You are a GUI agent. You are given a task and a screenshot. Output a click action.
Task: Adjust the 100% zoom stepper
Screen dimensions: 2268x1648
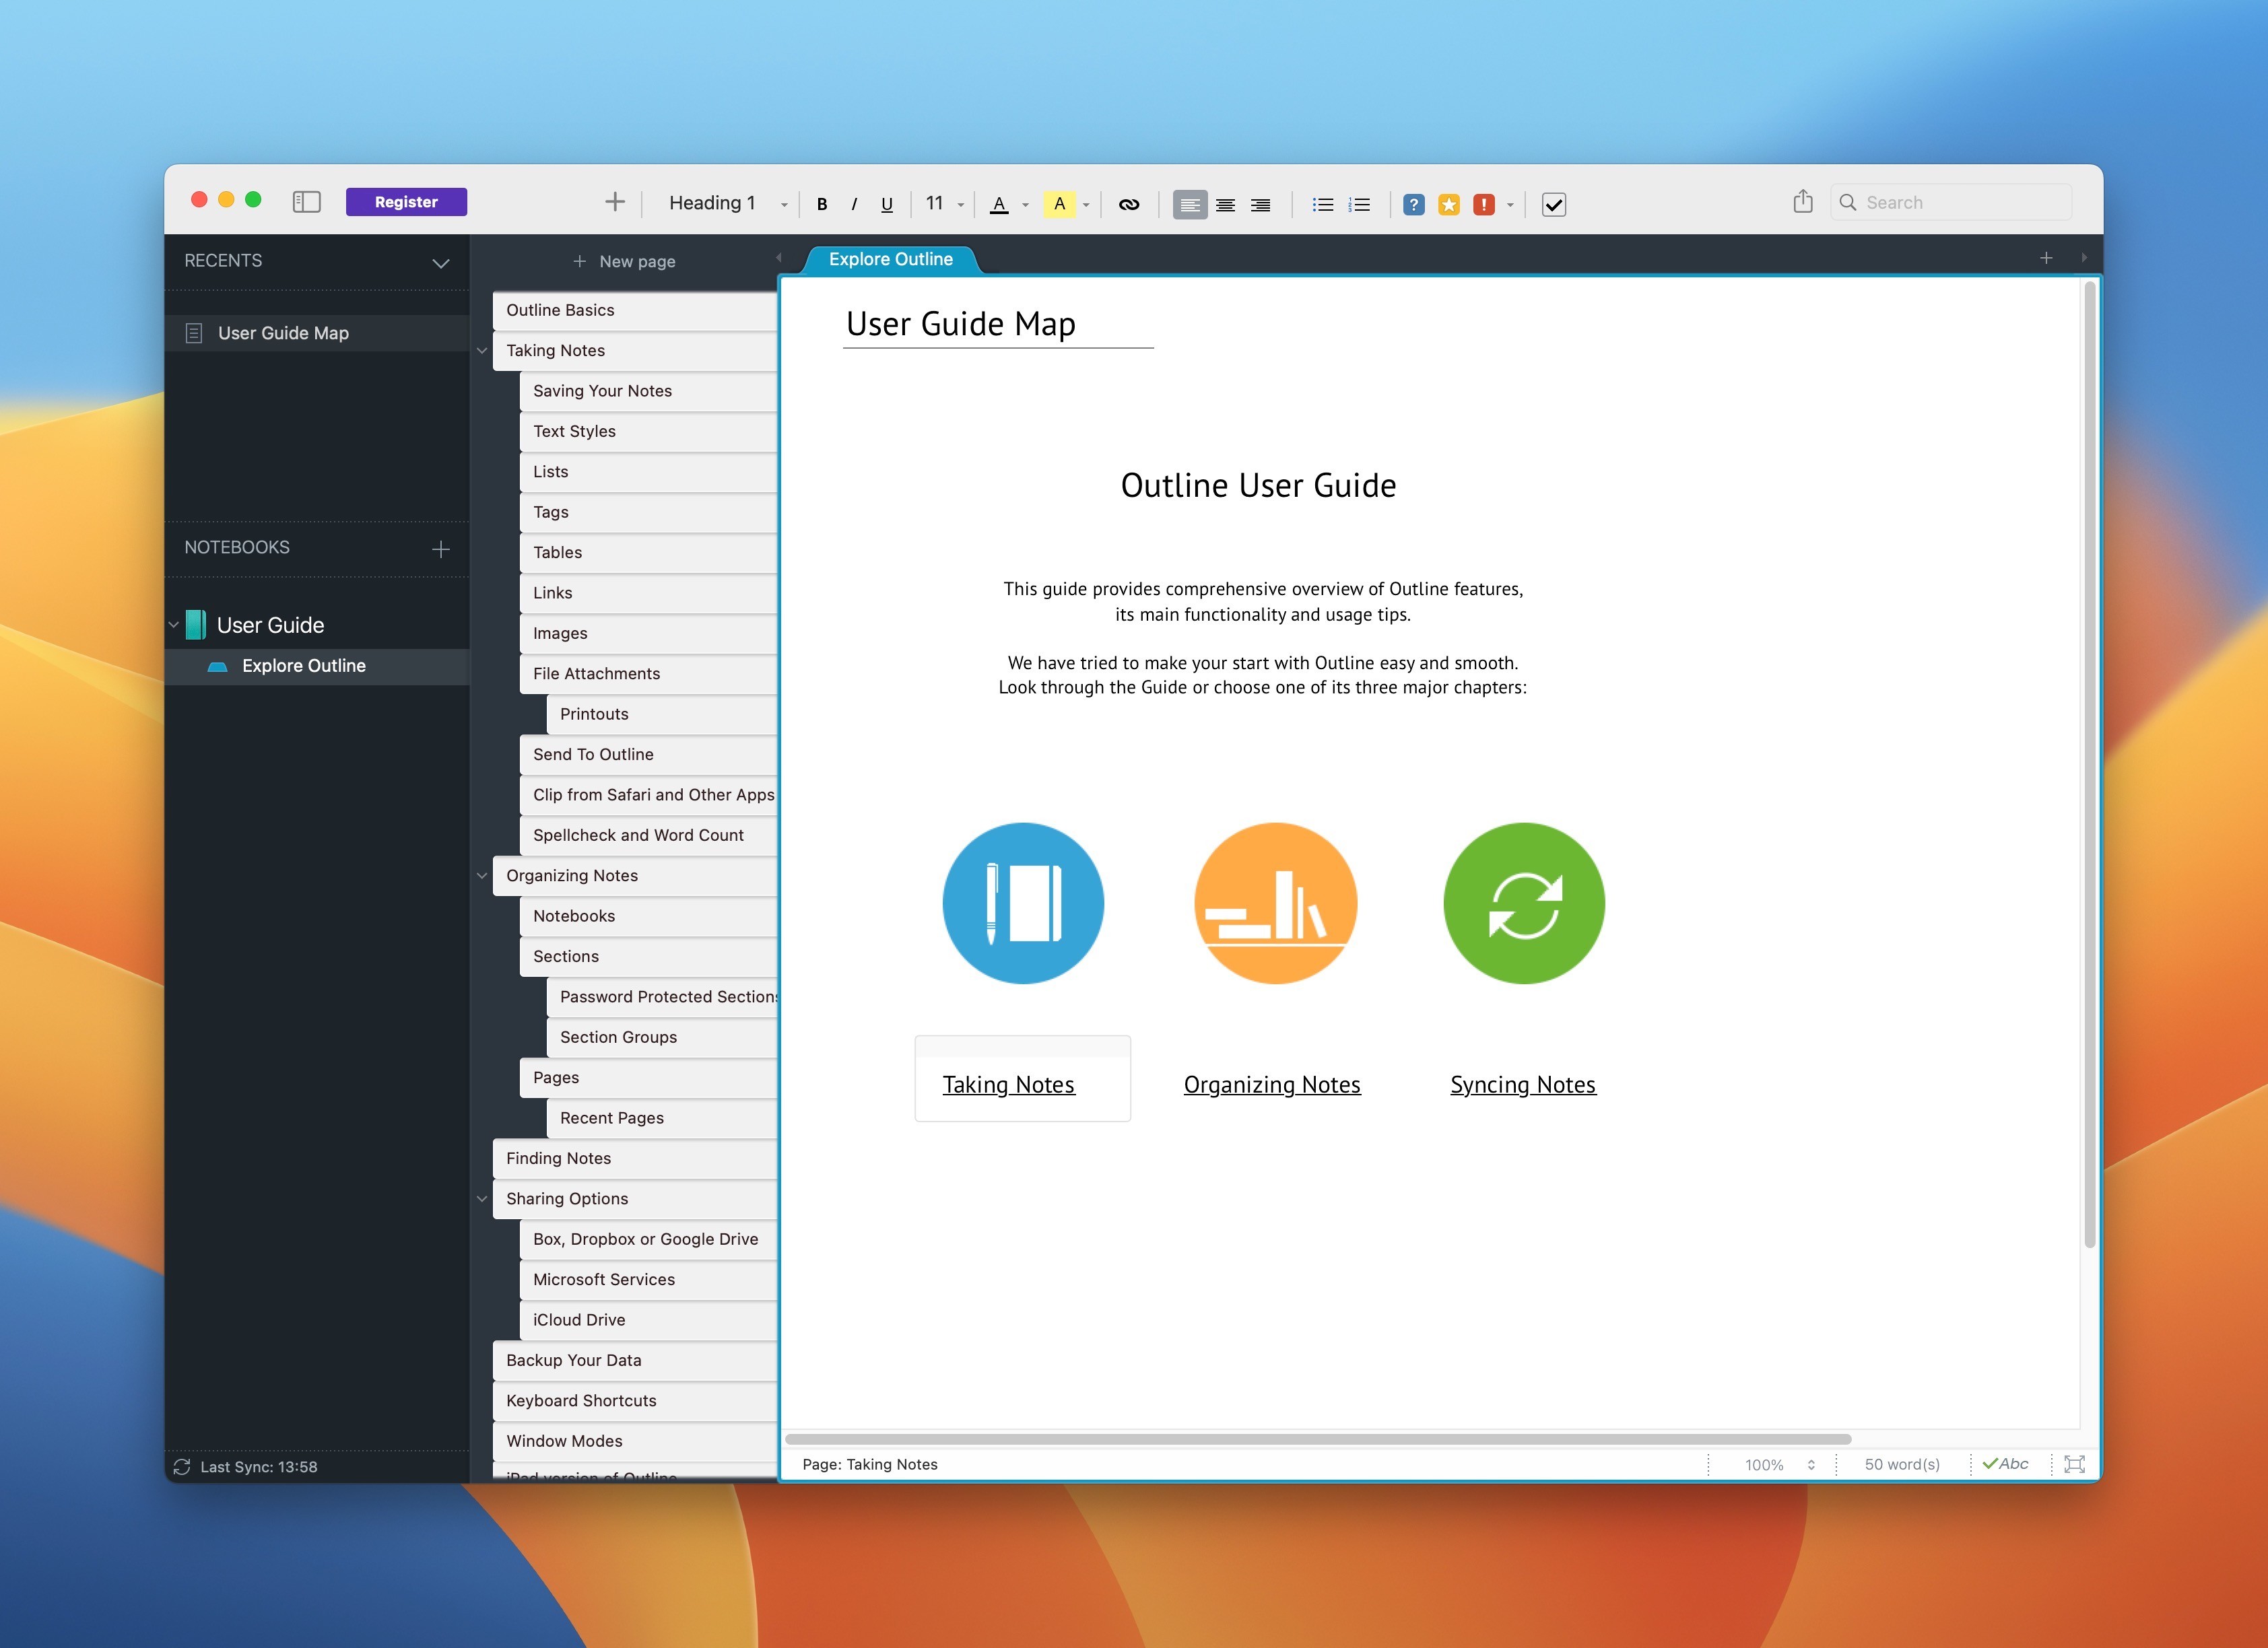(x=1811, y=1464)
